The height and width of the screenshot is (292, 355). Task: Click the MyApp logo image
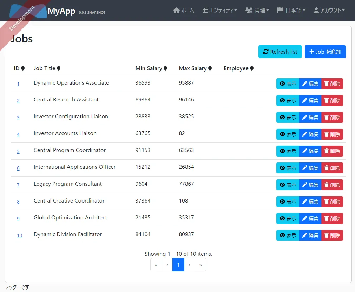coord(28,11)
